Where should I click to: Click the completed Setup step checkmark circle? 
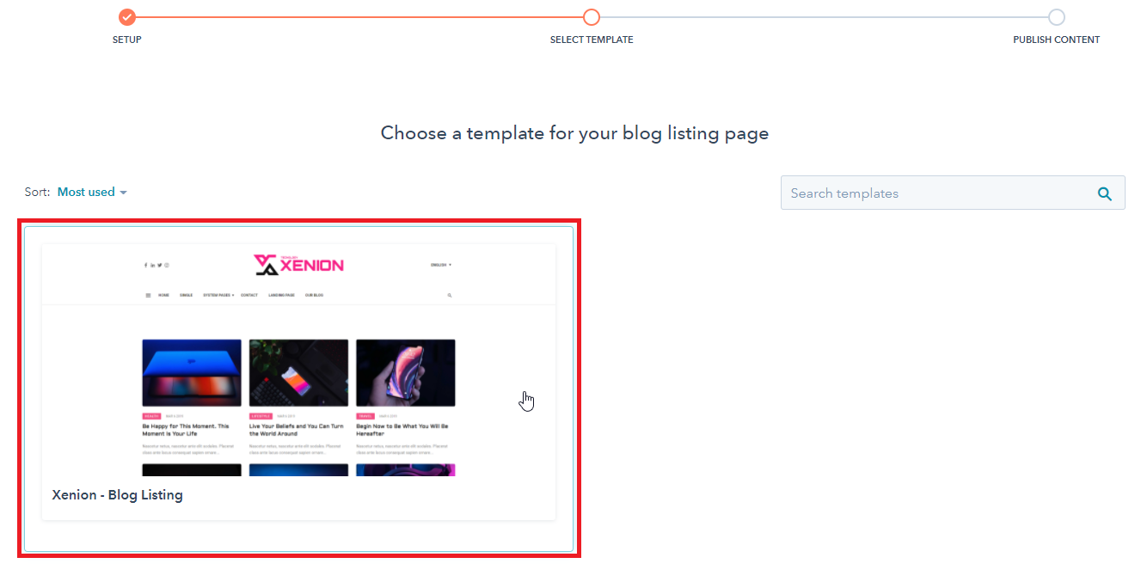tap(127, 17)
